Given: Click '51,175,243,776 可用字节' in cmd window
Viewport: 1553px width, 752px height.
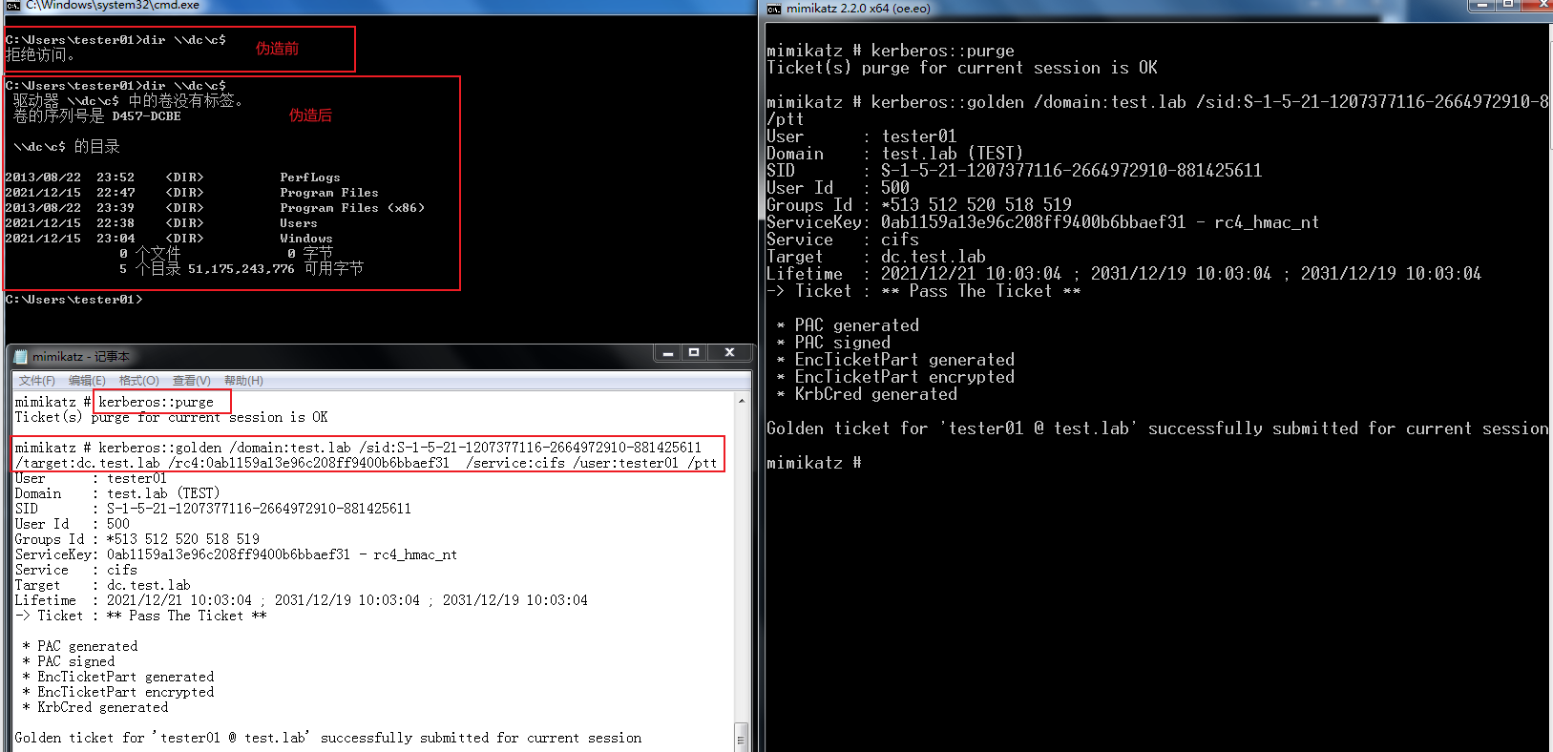Looking at the screenshot, I should (275, 269).
